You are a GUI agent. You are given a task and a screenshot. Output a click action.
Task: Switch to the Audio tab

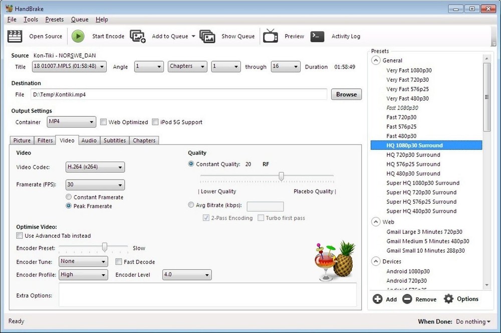(89, 140)
